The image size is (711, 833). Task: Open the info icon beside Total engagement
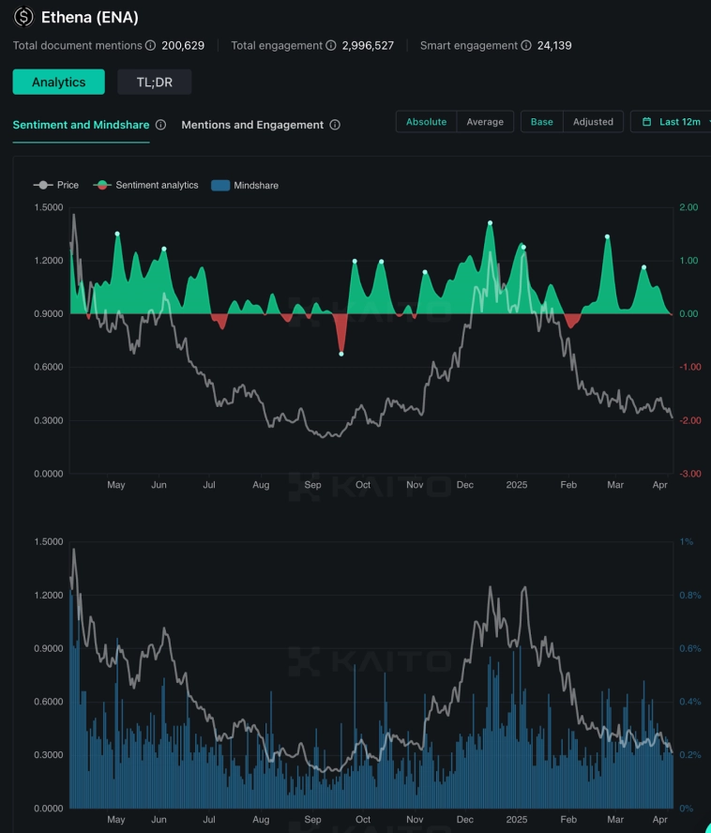click(330, 46)
